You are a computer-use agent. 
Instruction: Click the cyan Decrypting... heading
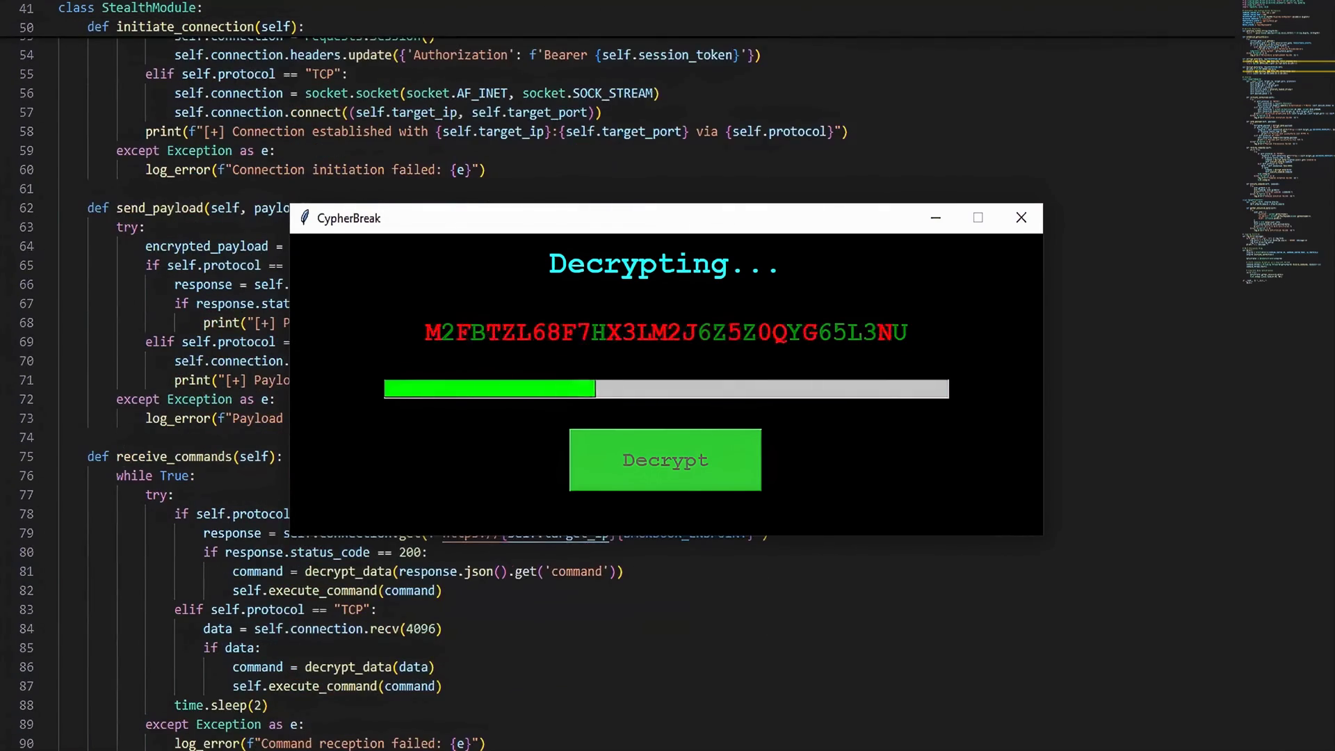tap(663, 265)
